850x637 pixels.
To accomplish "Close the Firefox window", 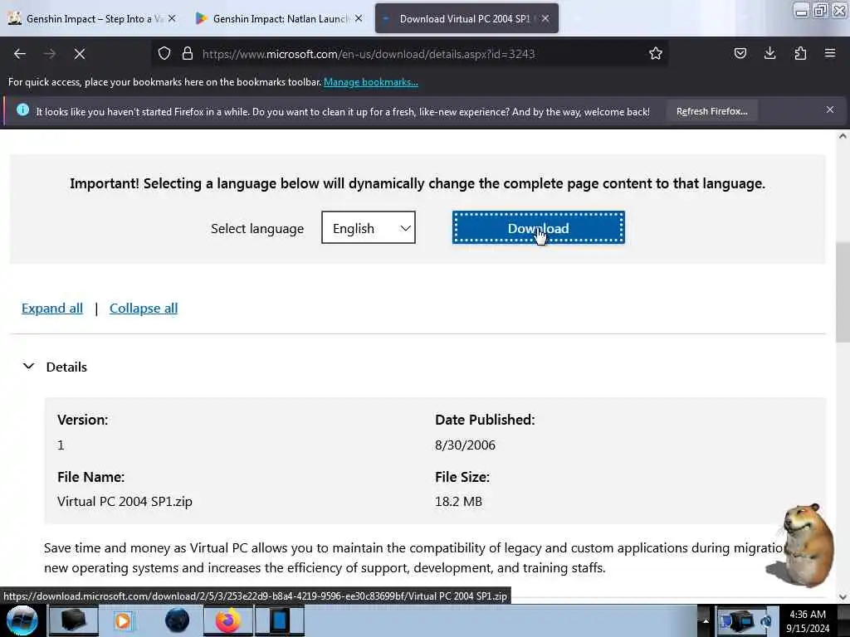I will tap(839, 10).
